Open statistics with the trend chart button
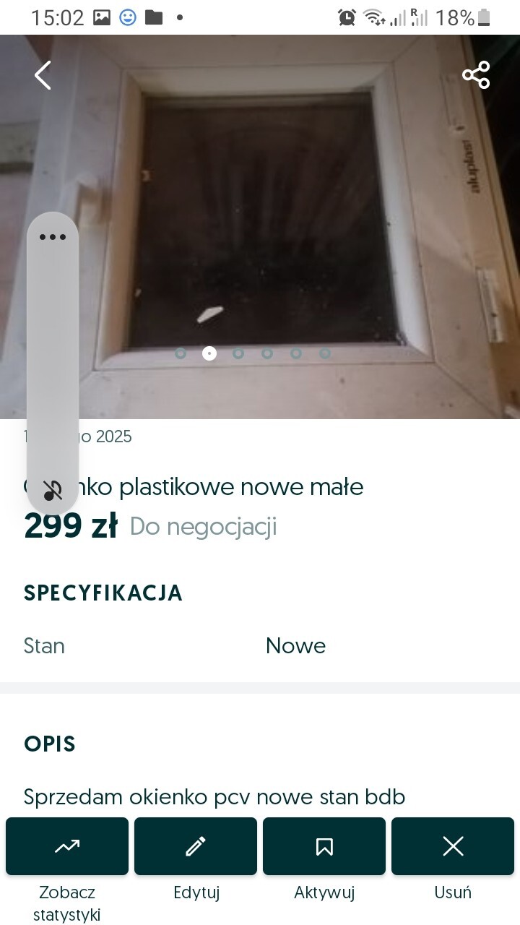 pos(67,846)
